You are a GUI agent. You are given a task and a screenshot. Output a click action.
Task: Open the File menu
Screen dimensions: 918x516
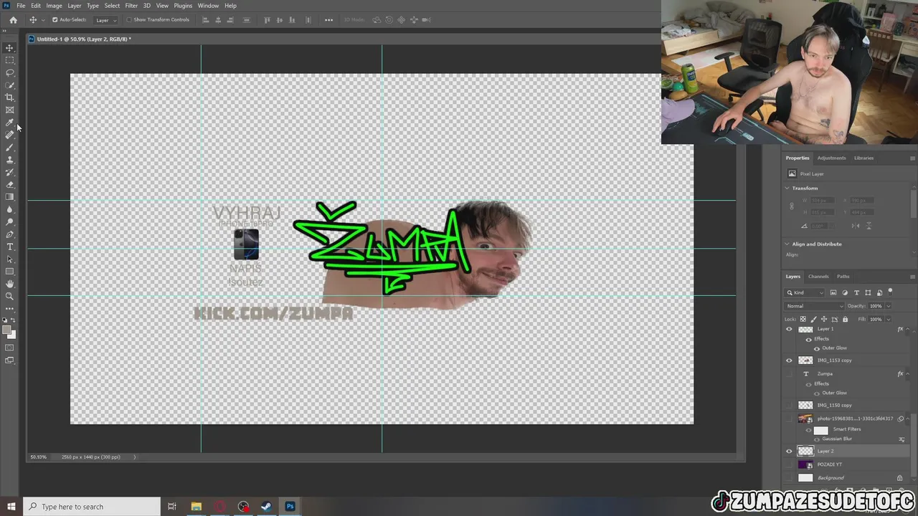click(x=21, y=6)
